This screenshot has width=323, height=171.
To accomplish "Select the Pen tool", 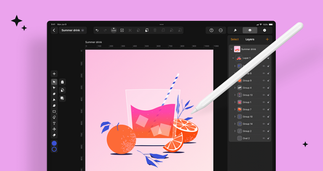I will point(54,94).
